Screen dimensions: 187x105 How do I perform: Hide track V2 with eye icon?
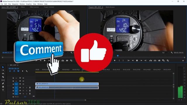(23, 81)
